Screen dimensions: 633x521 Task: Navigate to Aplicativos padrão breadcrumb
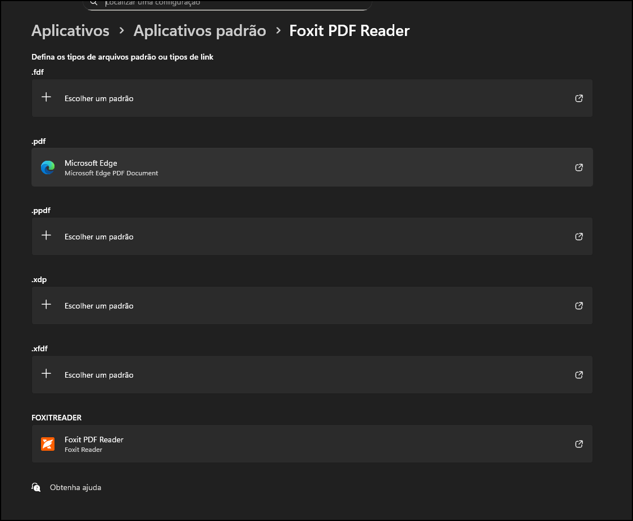pos(199,30)
